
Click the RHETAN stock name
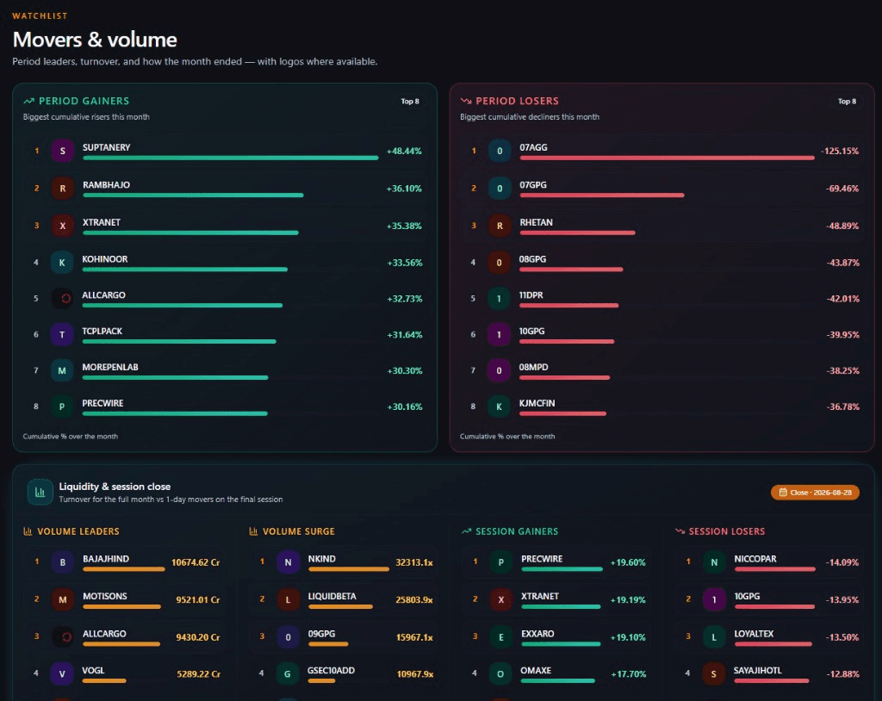[536, 223]
